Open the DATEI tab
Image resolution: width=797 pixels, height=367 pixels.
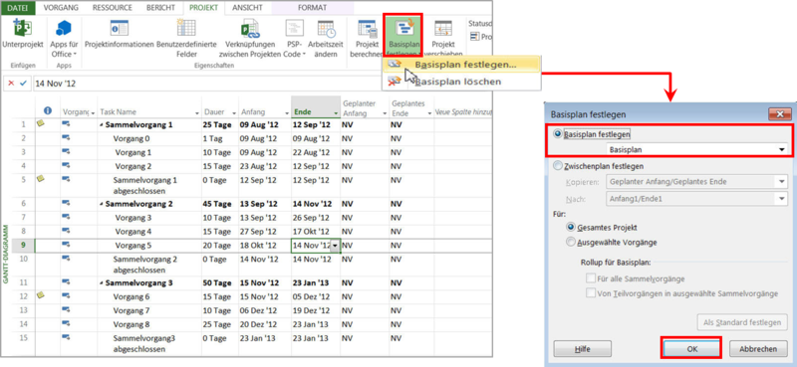click(x=17, y=8)
